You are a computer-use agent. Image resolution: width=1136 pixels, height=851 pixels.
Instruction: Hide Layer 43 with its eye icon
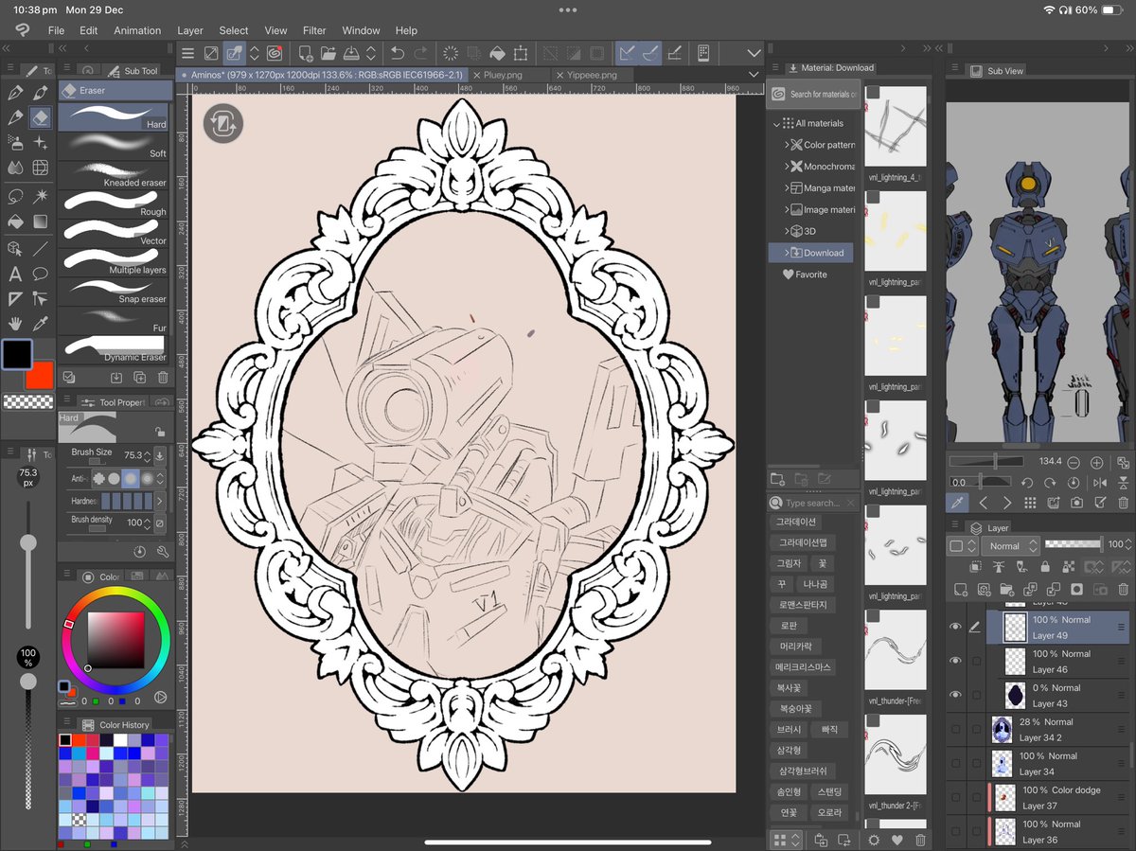coord(955,695)
